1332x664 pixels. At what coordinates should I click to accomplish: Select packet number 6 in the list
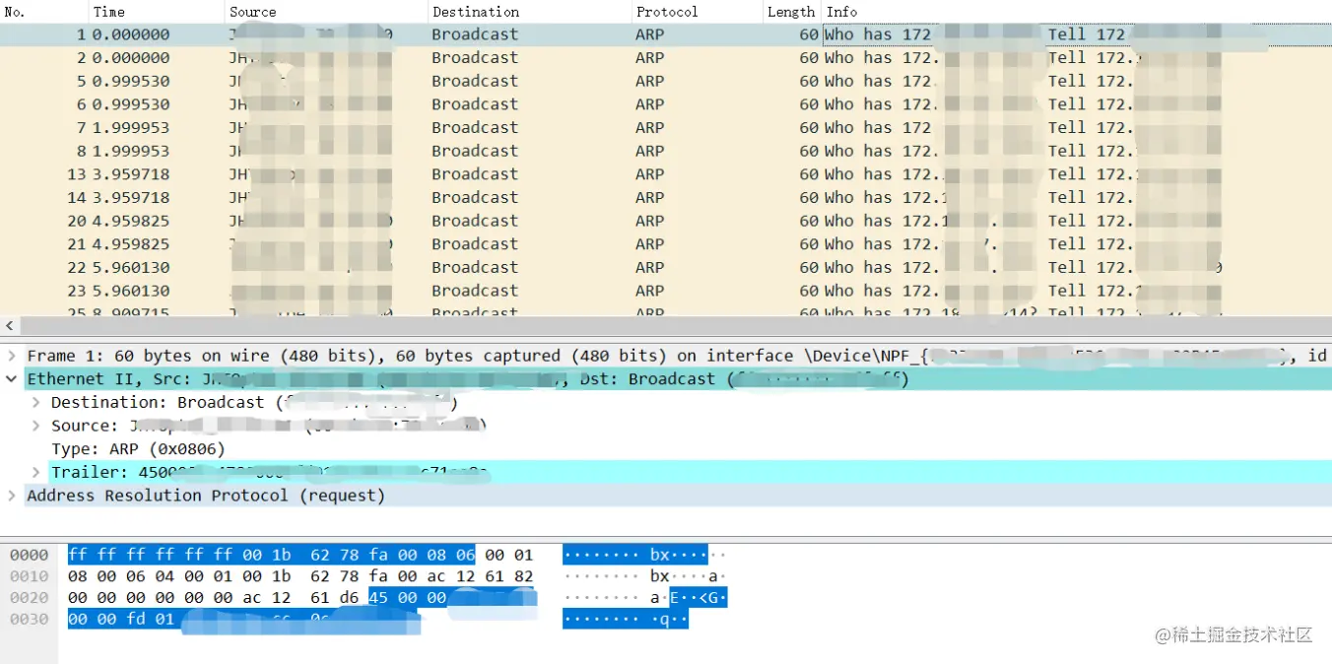point(666,104)
